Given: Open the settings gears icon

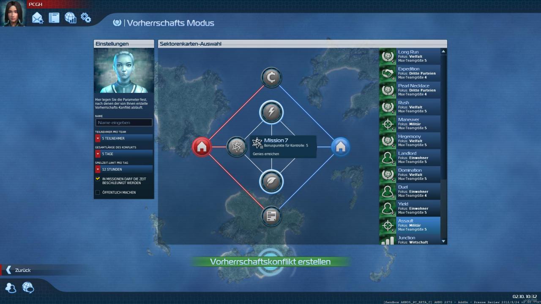Looking at the screenshot, I should pyautogui.click(x=86, y=18).
